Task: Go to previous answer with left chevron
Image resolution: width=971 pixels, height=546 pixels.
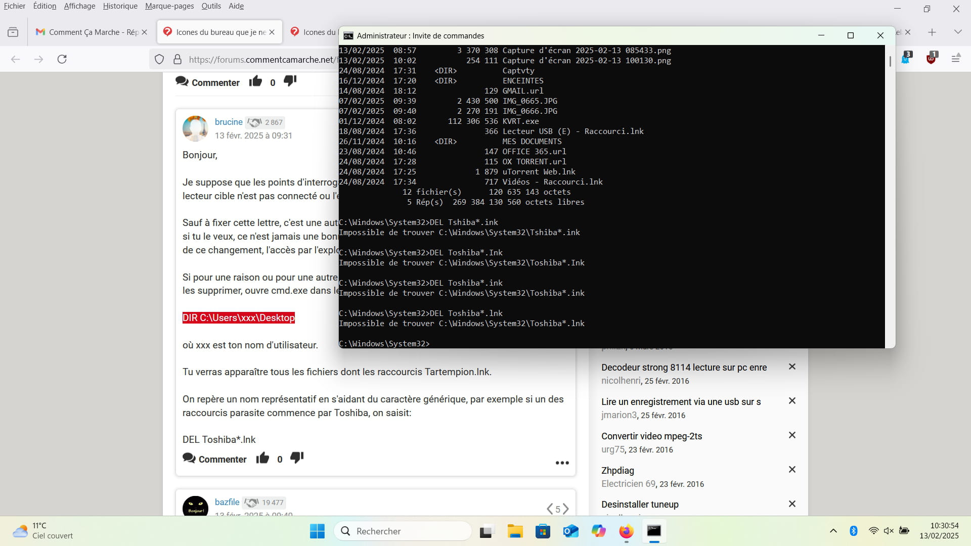Action: coord(550,509)
